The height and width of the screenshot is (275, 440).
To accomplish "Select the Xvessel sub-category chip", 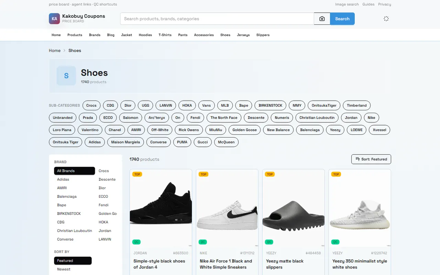I will [379, 130].
